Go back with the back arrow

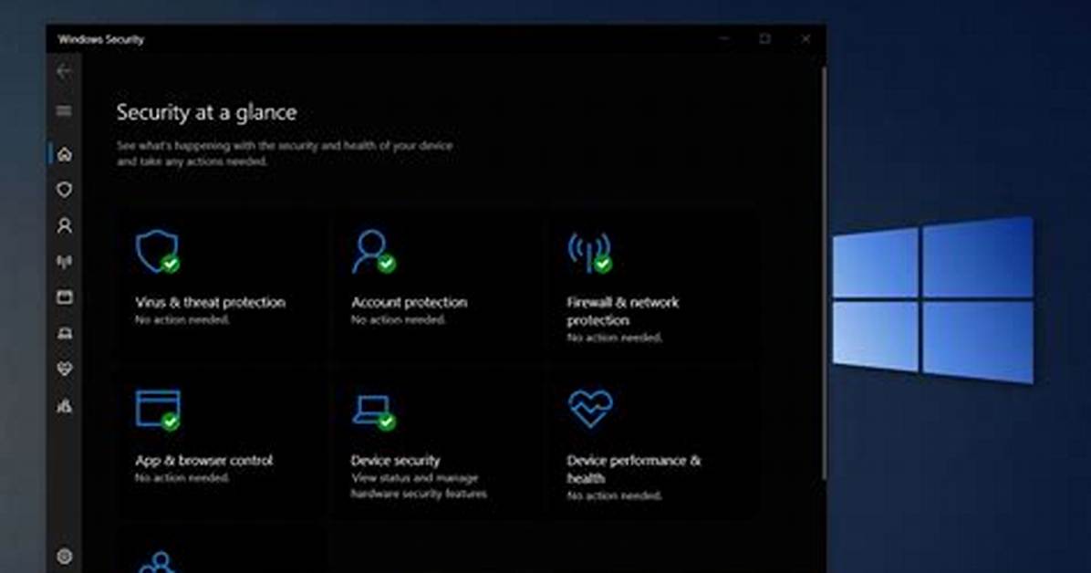click(x=64, y=71)
